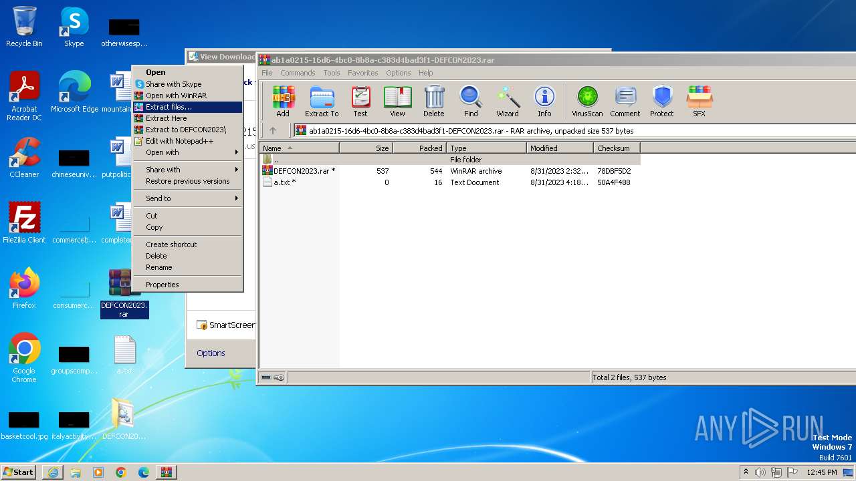
Task: Click the DEFCON2023.rar desktop icon
Action: [124, 294]
